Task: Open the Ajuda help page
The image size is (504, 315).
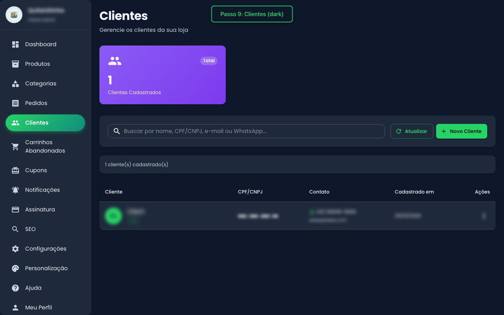Action: 33,288
